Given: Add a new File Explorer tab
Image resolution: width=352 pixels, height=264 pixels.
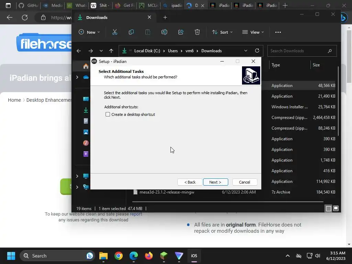Looking at the screenshot, I should pyautogui.click(x=165, y=18).
